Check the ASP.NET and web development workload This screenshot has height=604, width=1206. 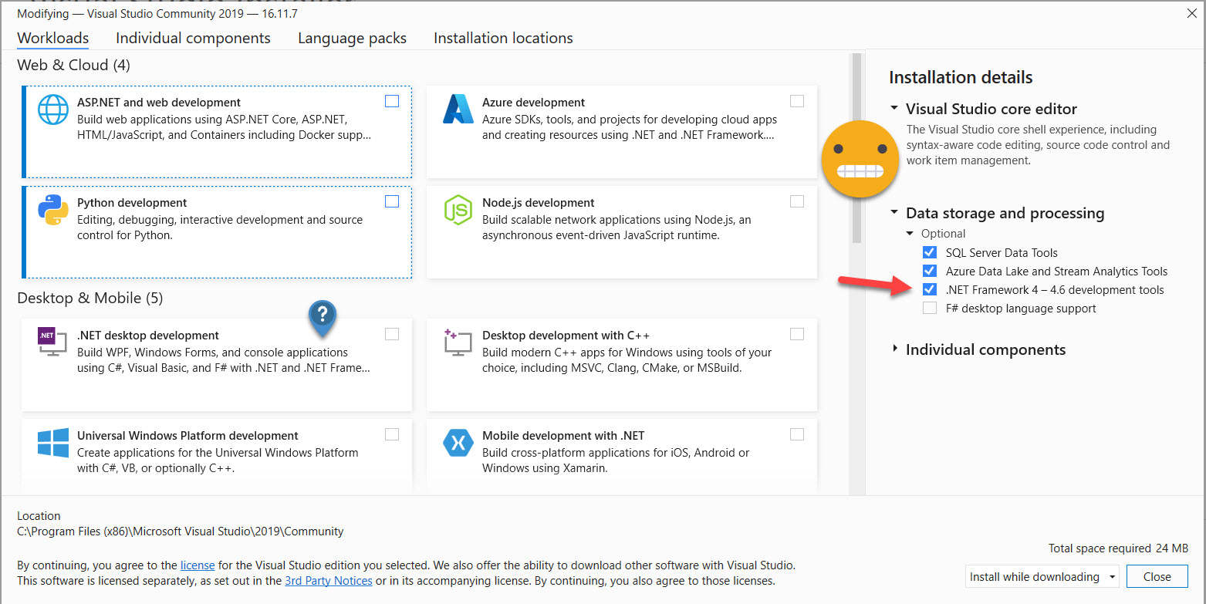392,101
